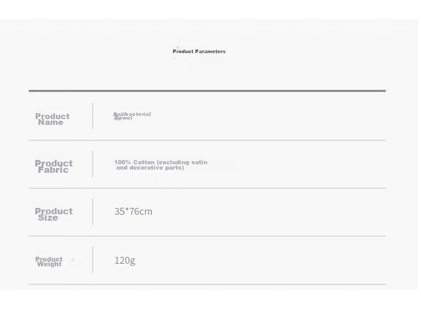Image resolution: width=421 pixels, height=319 pixels.
Task: Click the divider line below Product Fabric row
Action: 207,188
